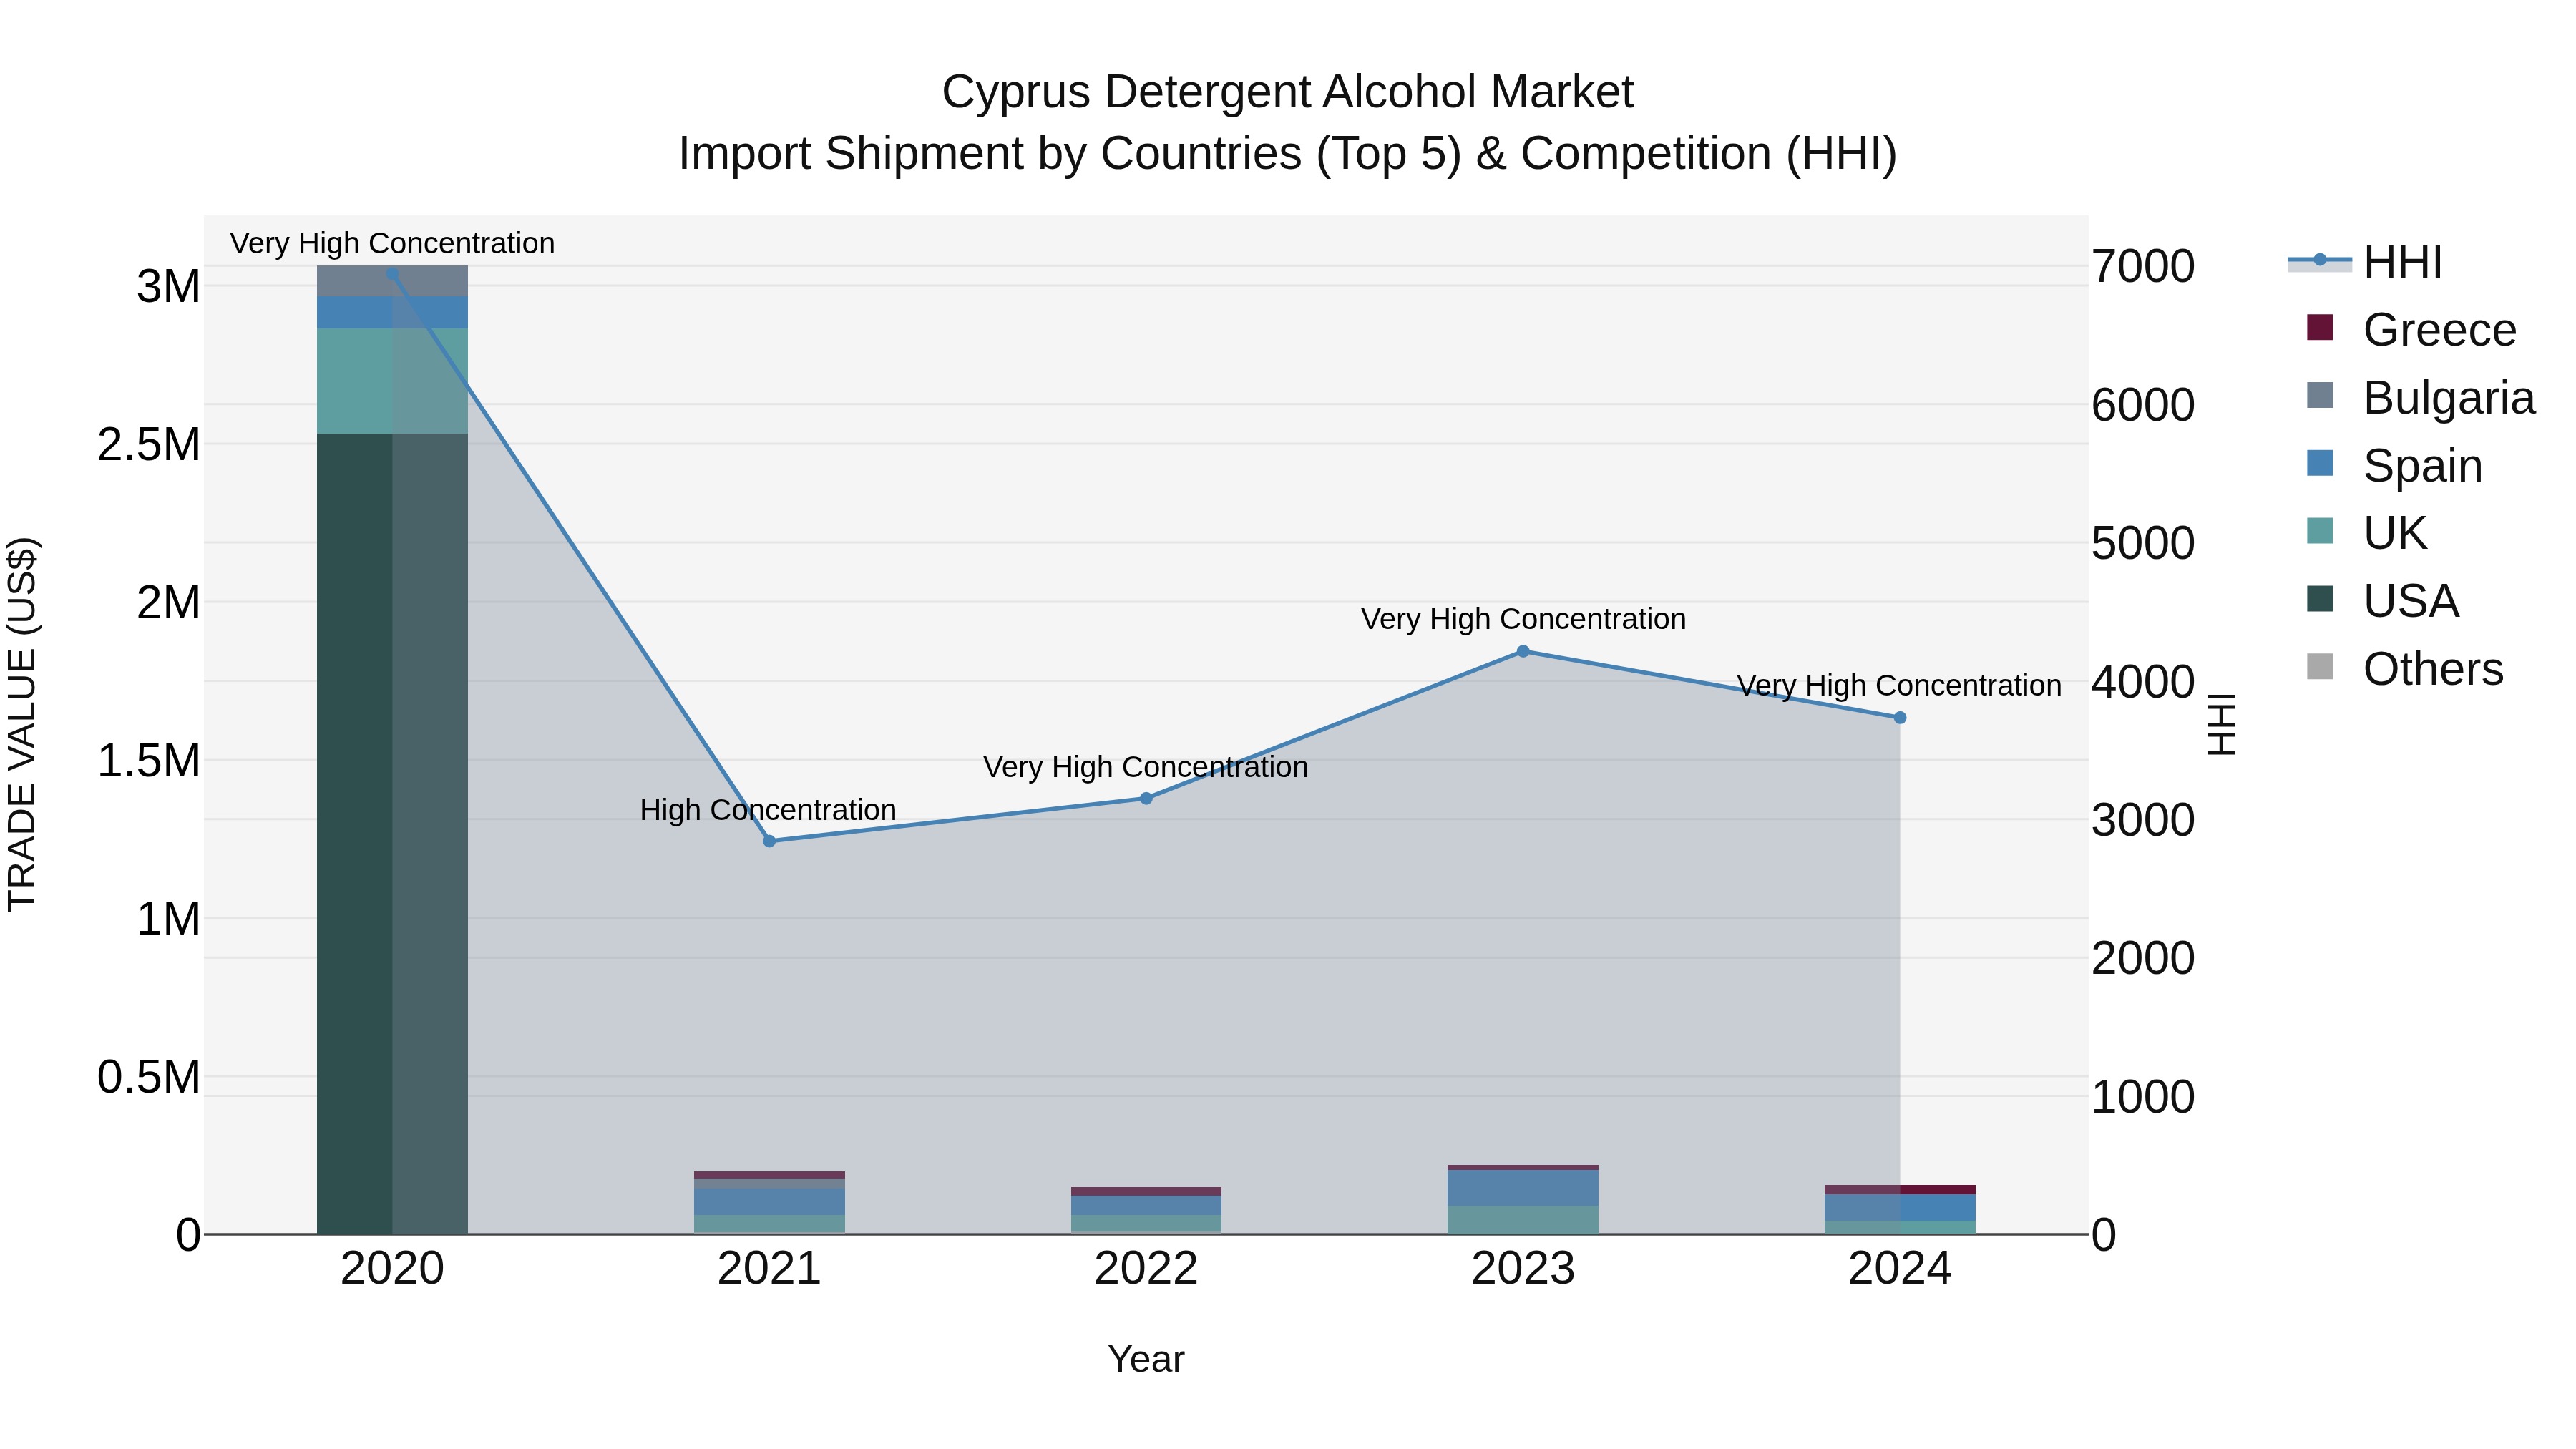
Task: Click the grey Bulgaria segment atop 2020 bar
Action: pyautogui.click(x=392, y=281)
